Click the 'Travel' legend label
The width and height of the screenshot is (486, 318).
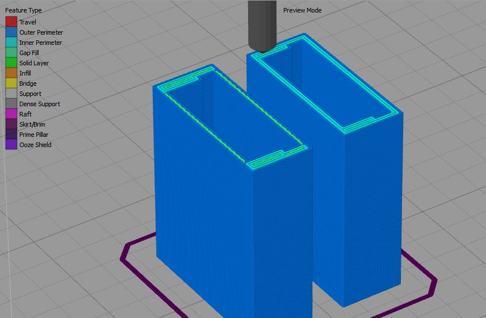(x=28, y=22)
